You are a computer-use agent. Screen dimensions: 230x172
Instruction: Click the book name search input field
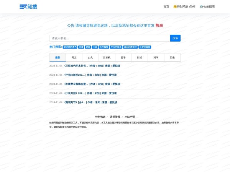click(110, 38)
